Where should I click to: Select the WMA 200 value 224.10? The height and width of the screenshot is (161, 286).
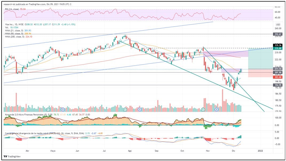click(29, 37)
